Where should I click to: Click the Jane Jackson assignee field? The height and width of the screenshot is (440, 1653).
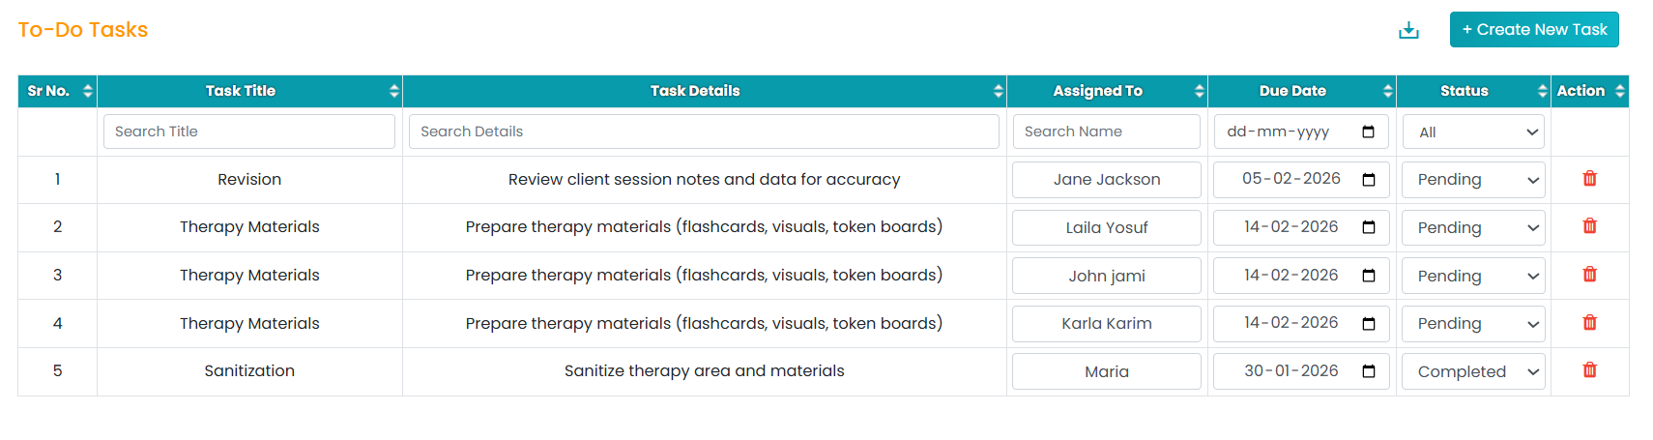point(1106,180)
